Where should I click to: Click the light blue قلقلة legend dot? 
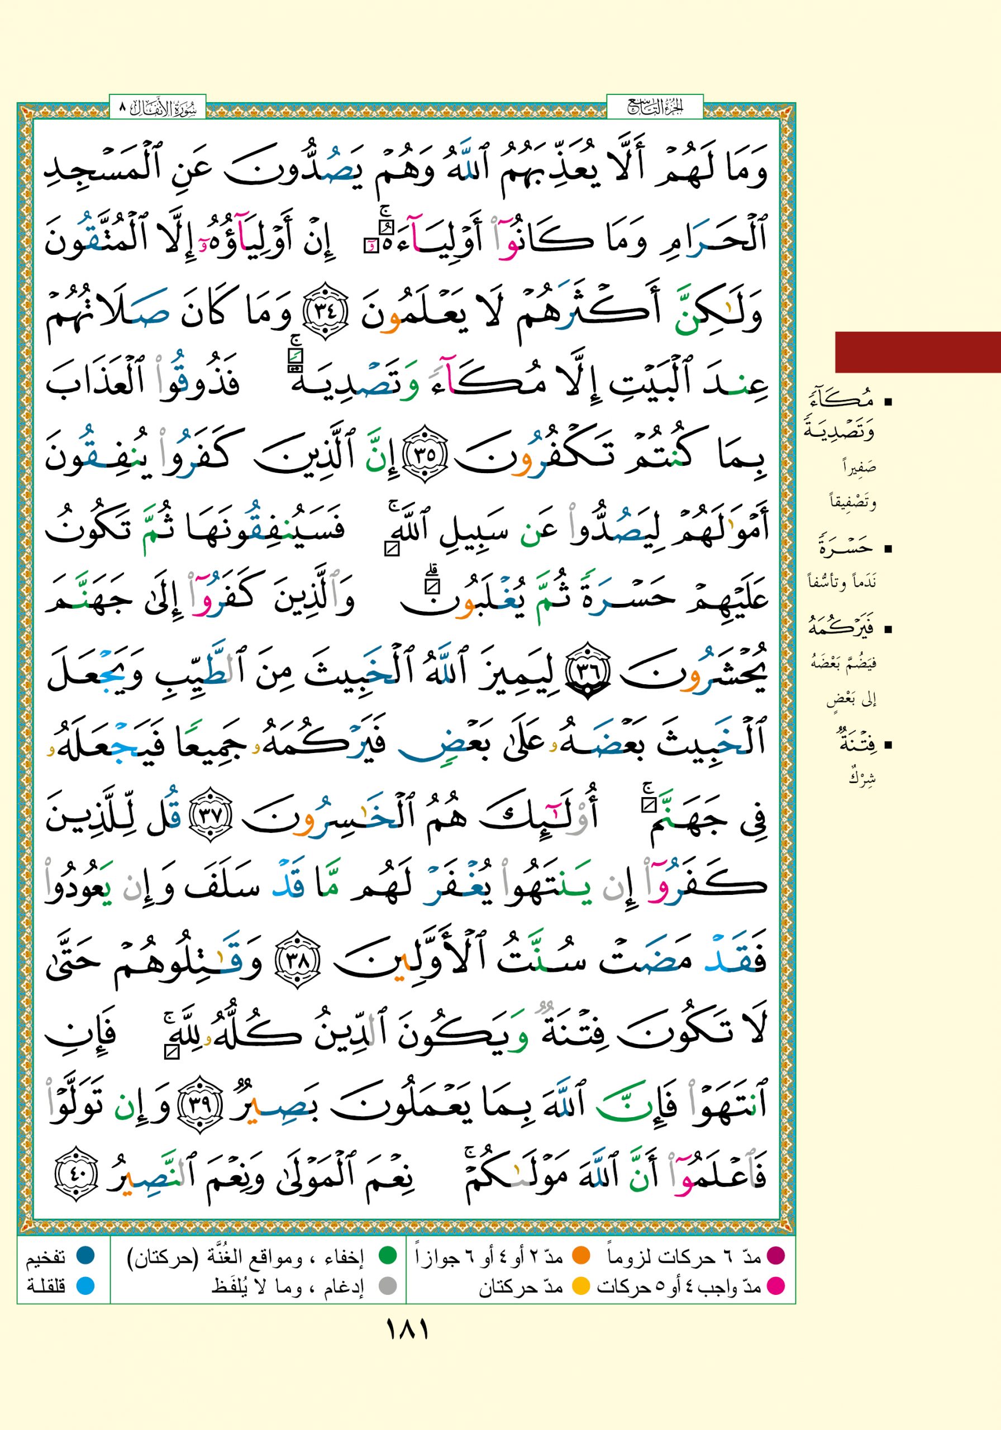coord(85,1285)
